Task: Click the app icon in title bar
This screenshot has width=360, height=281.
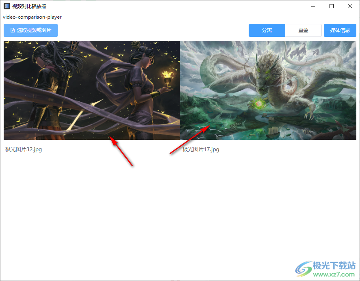Action: pyautogui.click(x=7, y=6)
